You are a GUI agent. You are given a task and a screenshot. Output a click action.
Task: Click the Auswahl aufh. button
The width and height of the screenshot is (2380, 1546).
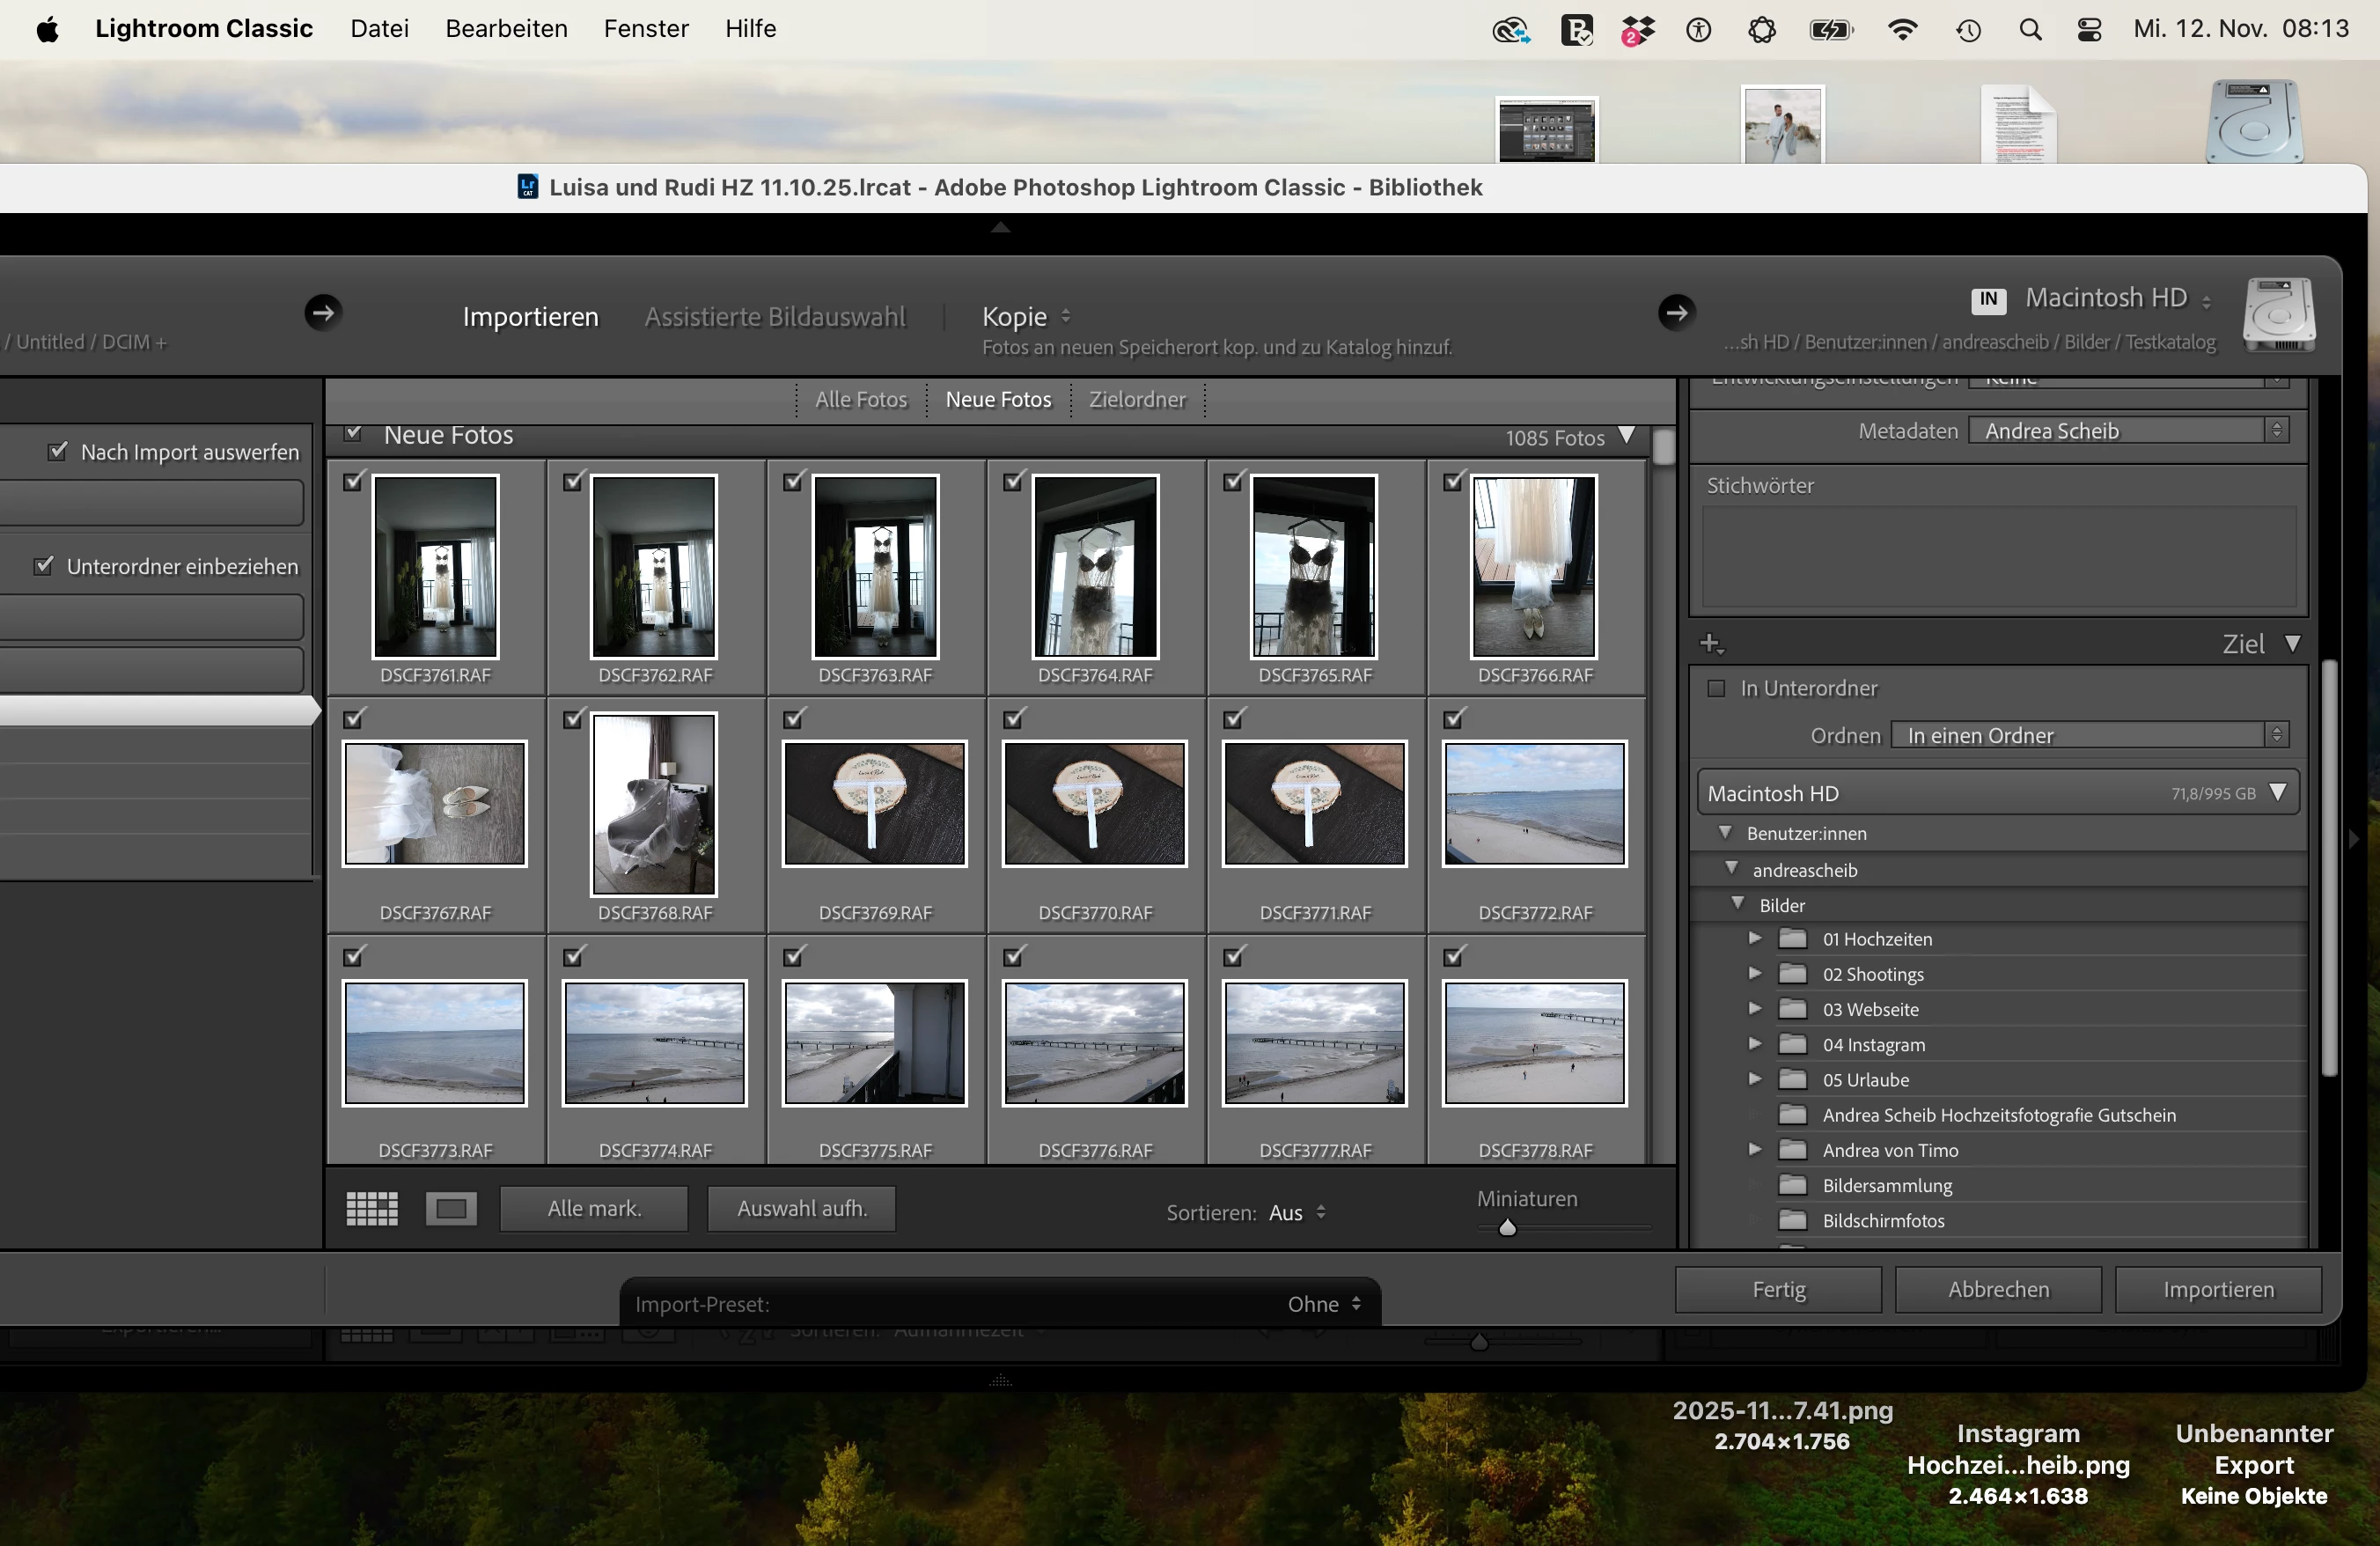click(801, 1208)
